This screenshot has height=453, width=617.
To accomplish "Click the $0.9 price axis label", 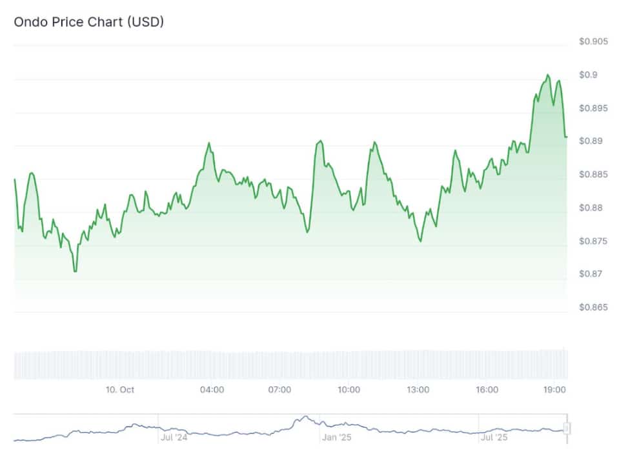I will click(x=587, y=75).
